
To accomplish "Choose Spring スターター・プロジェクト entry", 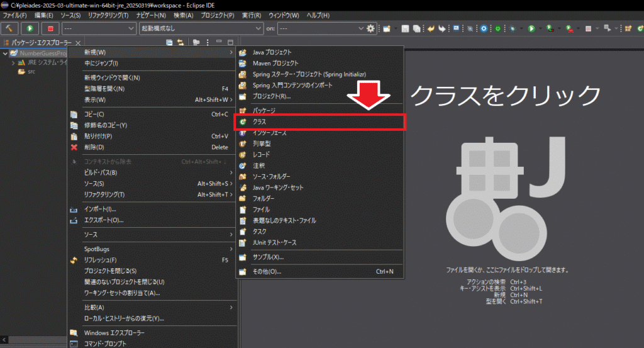I will tap(319, 74).
